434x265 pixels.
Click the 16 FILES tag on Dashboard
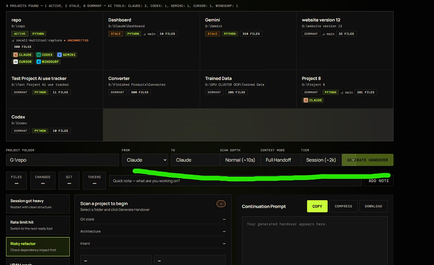tap(167, 34)
